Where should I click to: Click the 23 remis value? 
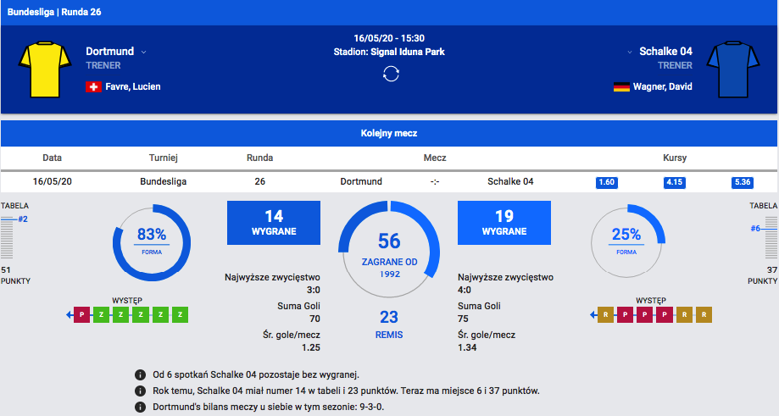[389, 317]
